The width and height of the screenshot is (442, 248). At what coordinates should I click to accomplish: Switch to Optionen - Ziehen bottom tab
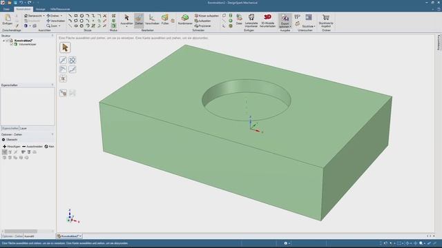[x=12, y=236]
